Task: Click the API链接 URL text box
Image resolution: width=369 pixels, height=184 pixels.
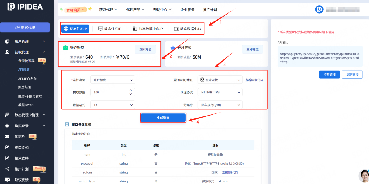Action: click(x=320, y=56)
